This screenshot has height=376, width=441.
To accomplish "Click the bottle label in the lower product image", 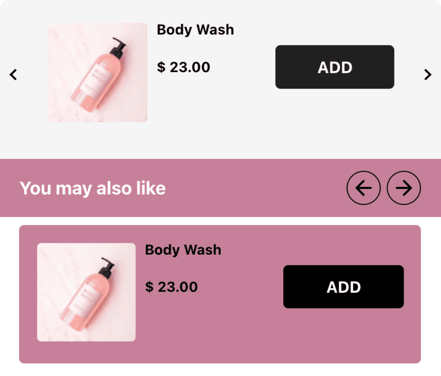I will 90,293.
